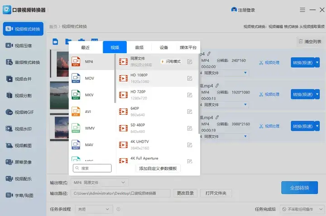The width and height of the screenshot is (326, 216).
Task: Open 视频压缩 in the left sidebar
Action: (x=23, y=46)
